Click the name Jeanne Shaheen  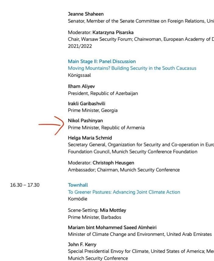pos(86,14)
